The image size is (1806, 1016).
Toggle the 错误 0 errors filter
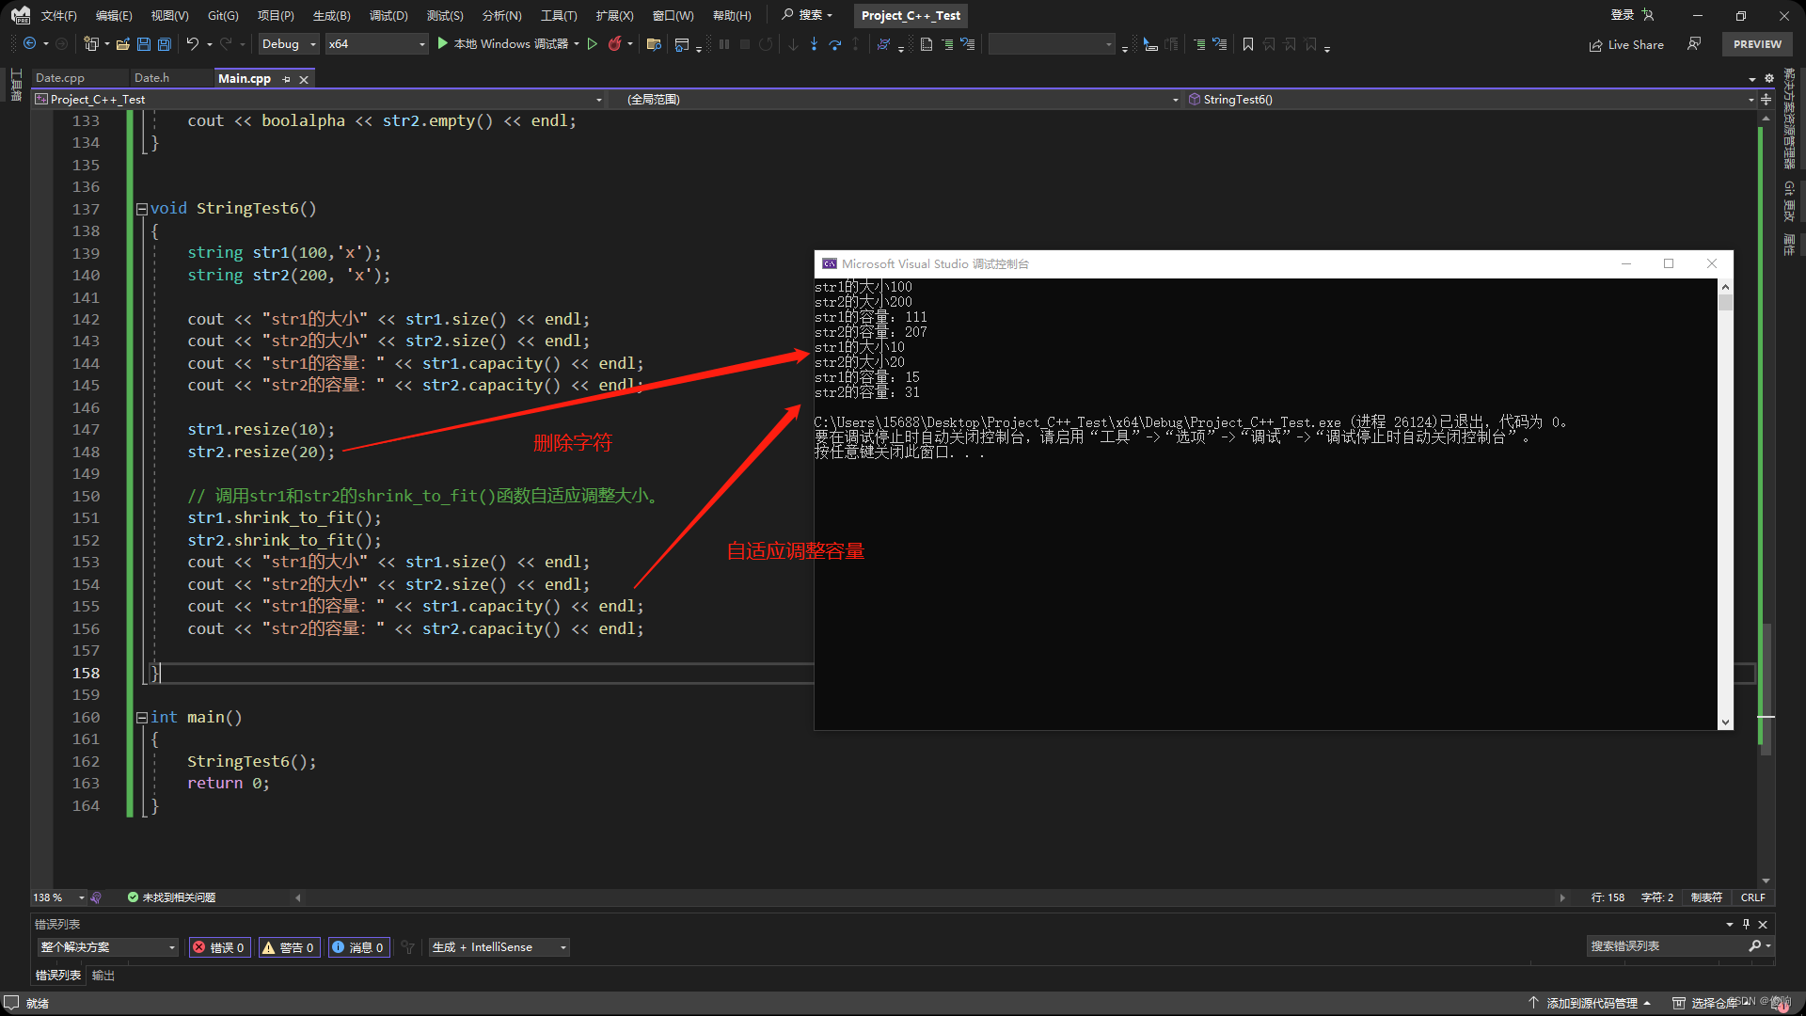(x=220, y=947)
